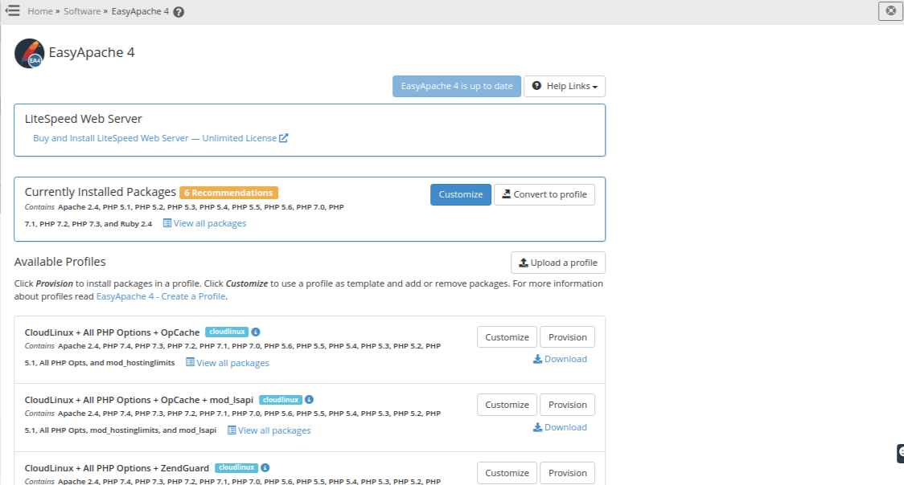Click the 6 Recommendations badge

[229, 193]
